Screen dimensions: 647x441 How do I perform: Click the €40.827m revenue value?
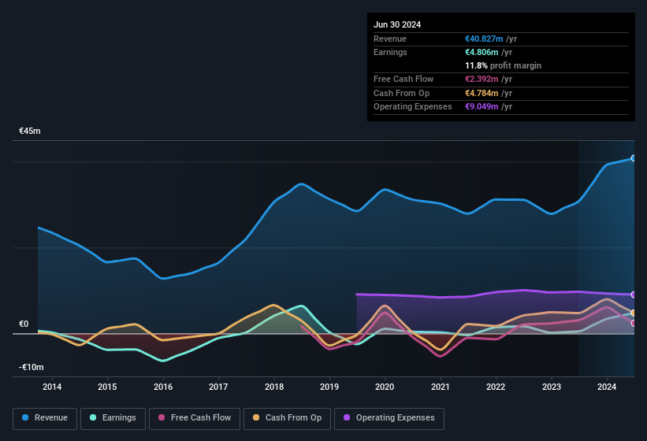tap(484, 39)
